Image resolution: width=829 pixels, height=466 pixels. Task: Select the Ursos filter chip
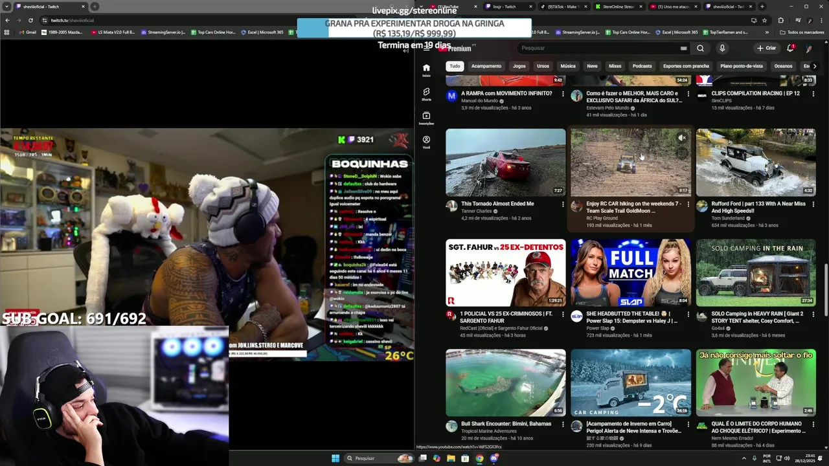click(543, 66)
